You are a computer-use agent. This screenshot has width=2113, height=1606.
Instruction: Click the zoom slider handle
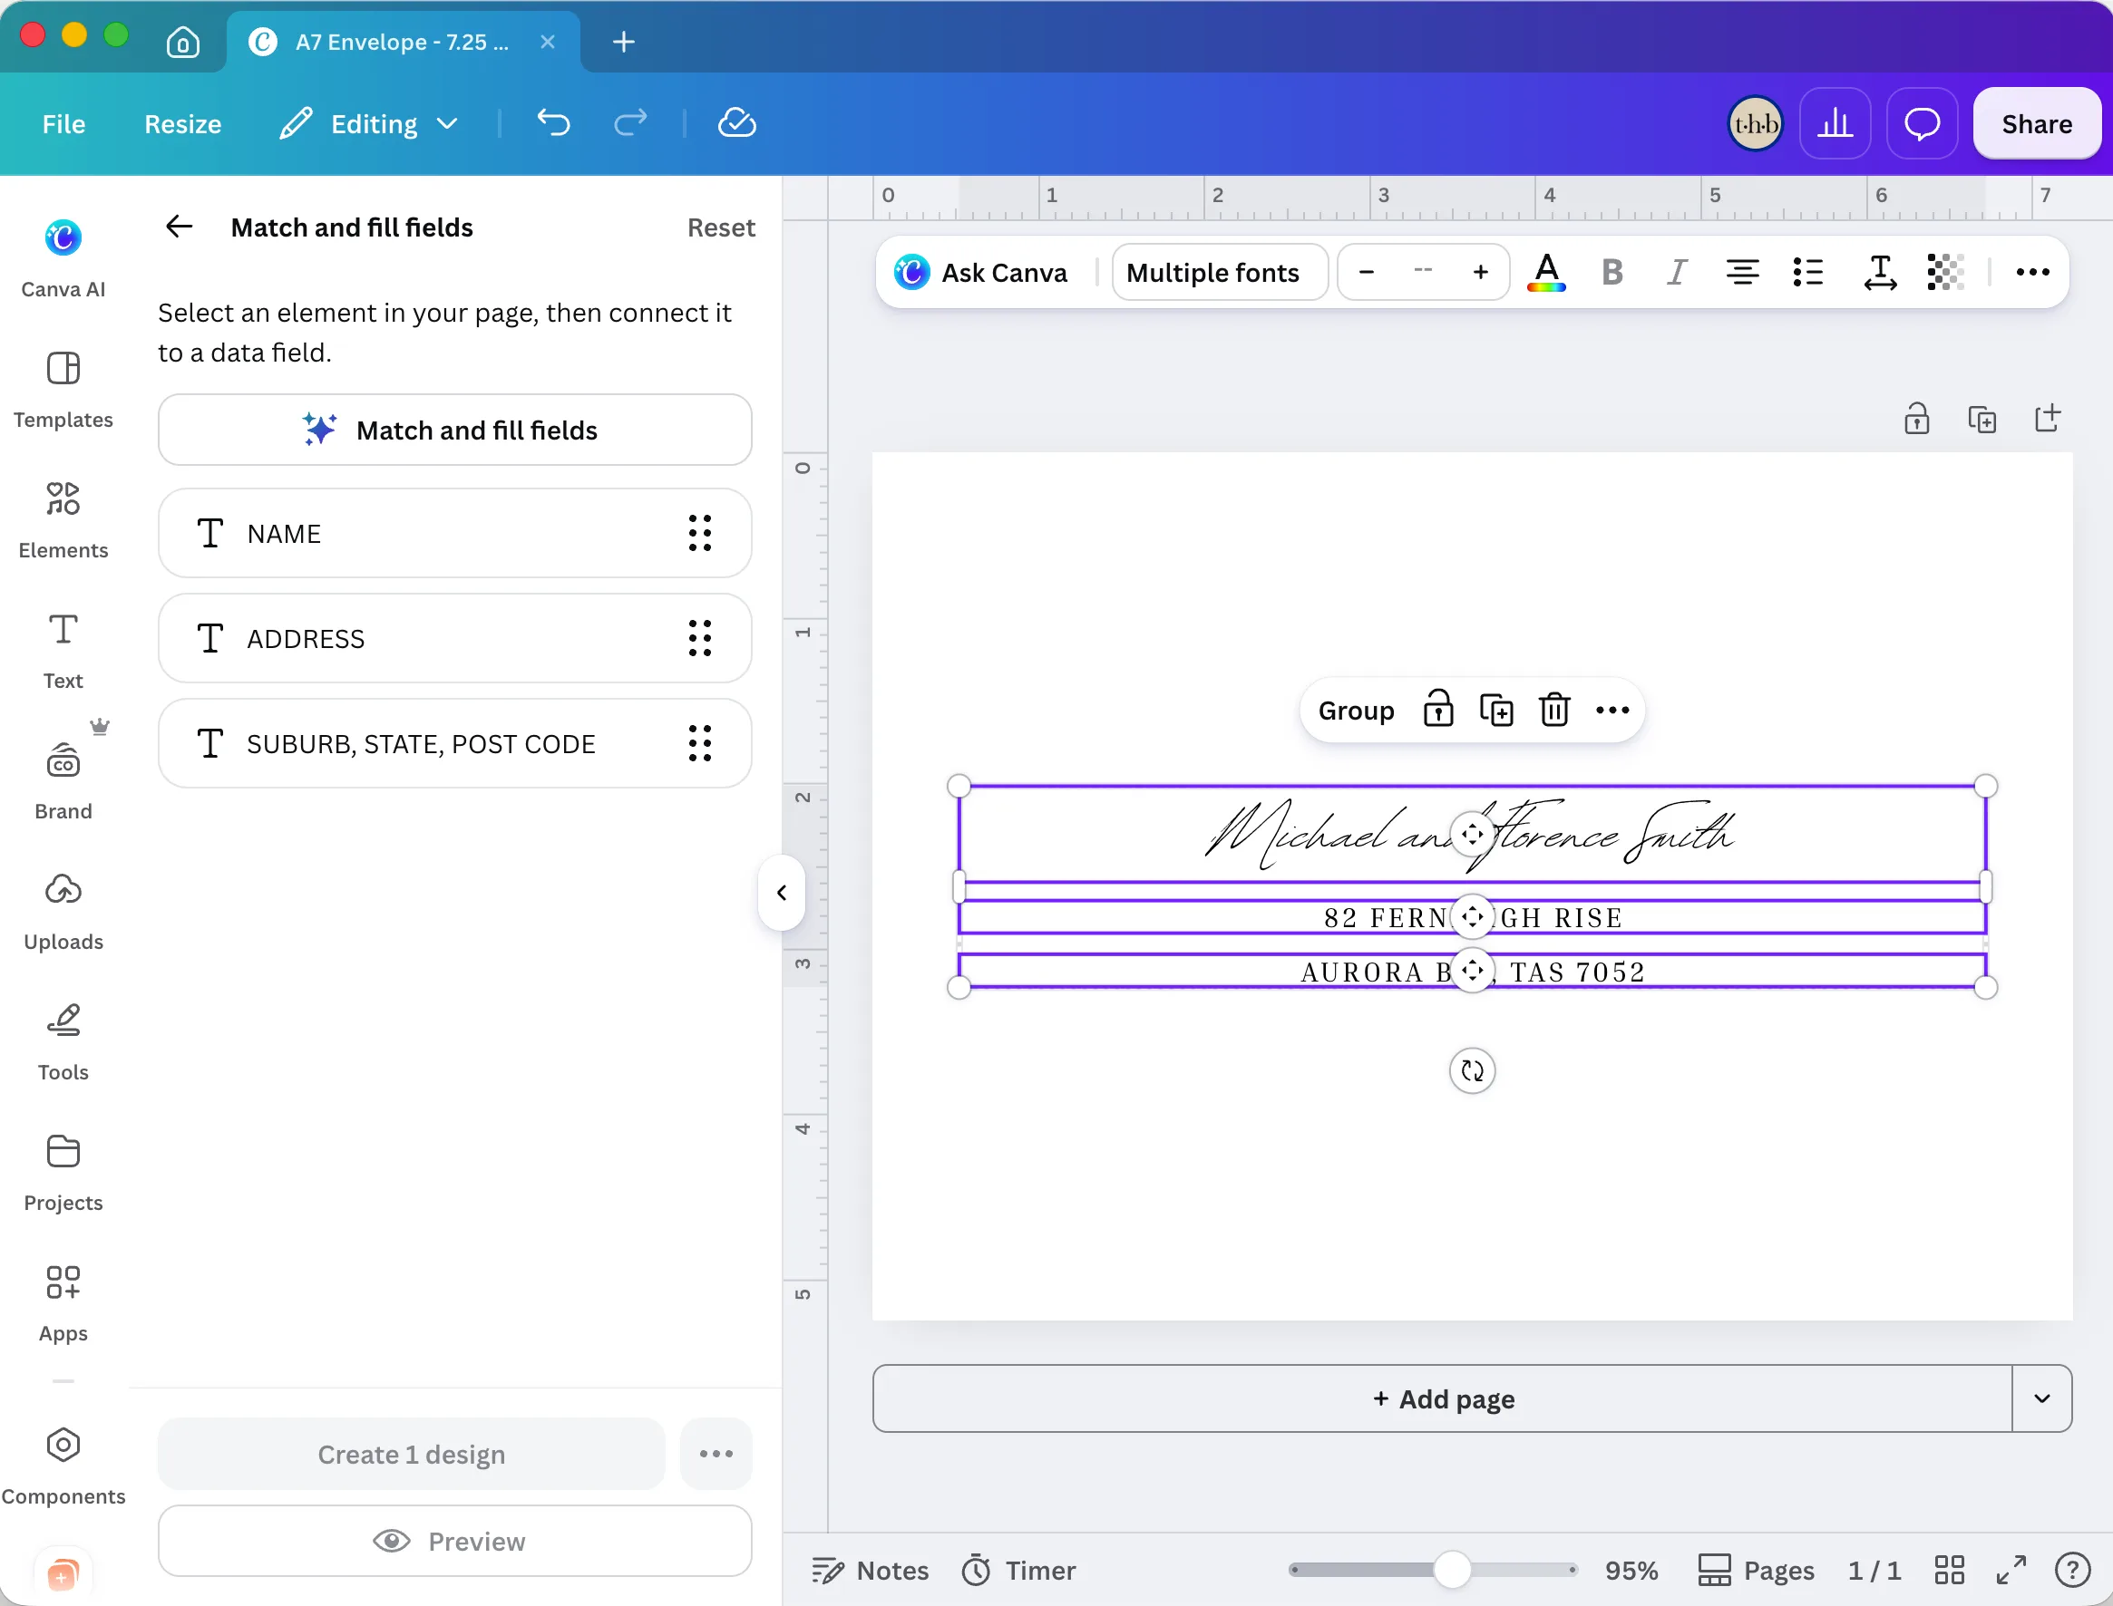(x=1451, y=1569)
